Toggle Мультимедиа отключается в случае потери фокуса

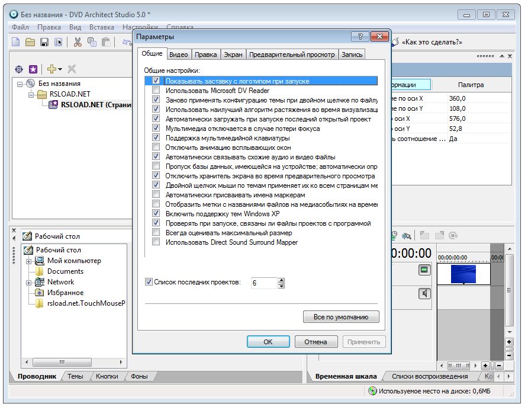pos(156,128)
